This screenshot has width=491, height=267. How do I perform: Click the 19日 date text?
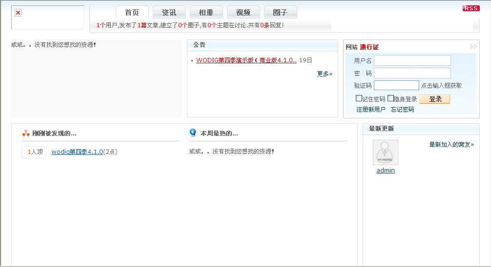point(306,60)
